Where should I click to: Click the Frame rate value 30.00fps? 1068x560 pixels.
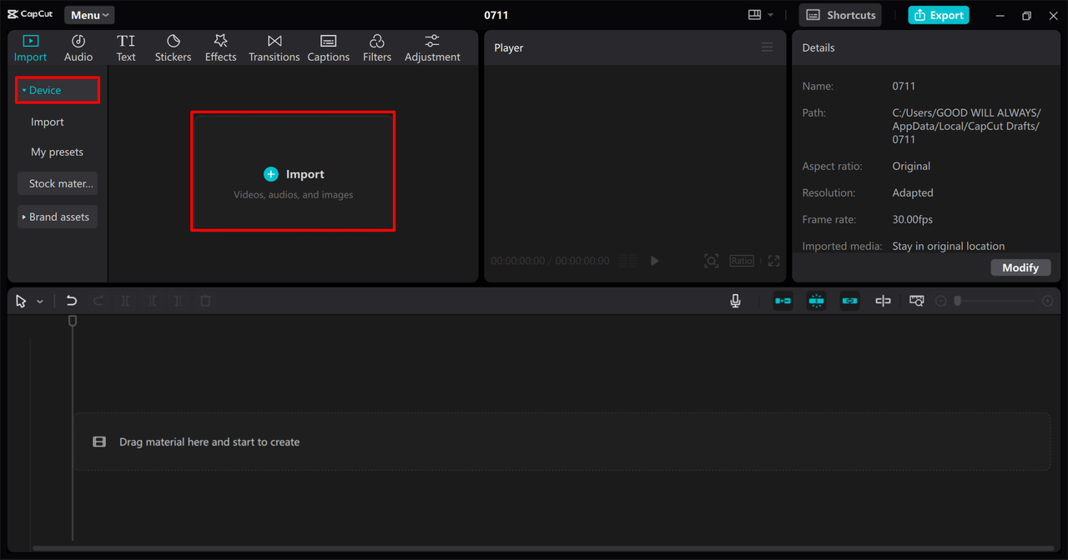[913, 219]
